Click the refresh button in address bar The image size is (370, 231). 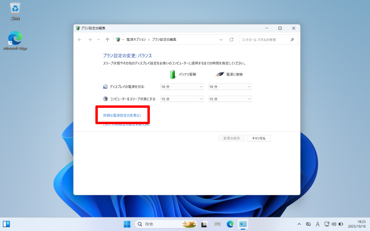[231, 39]
